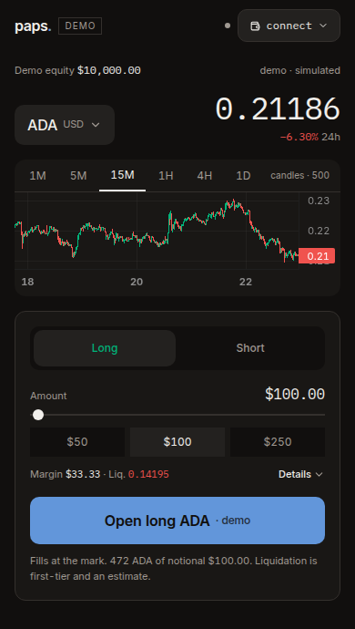Screen dimensions: 355x629
Task: Open the connect wallet dropdown
Action: click(289, 26)
